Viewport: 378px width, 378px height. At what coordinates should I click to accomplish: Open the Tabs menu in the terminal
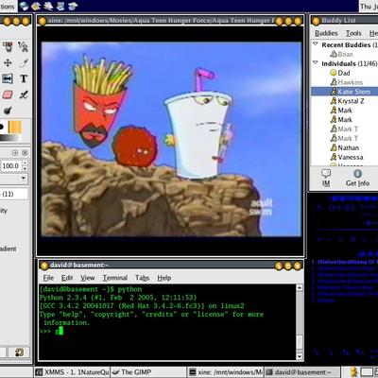click(x=142, y=278)
